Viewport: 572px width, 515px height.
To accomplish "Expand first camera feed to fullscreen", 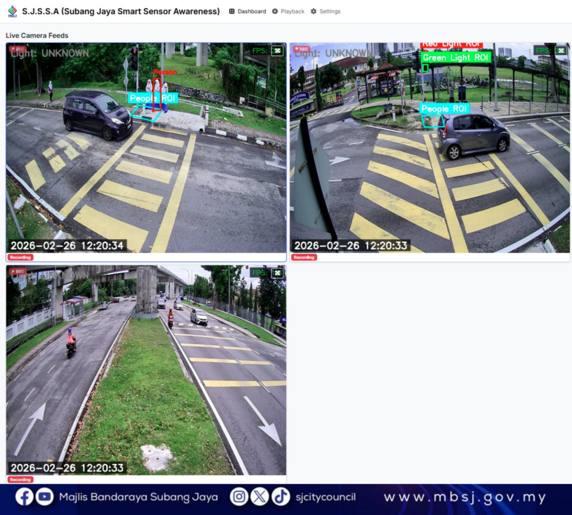I will (278, 51).
